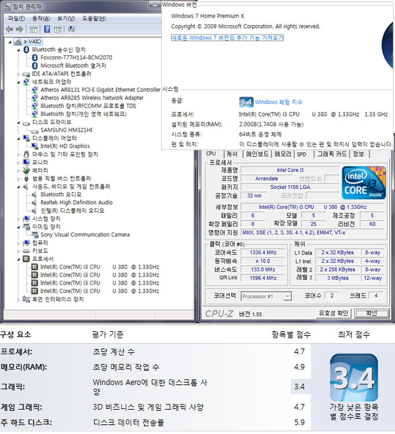The width and height of the screenshot is (395, 434).
Task: Click the 확인 button in CPU-Z
Action: [x=371, y=313]
